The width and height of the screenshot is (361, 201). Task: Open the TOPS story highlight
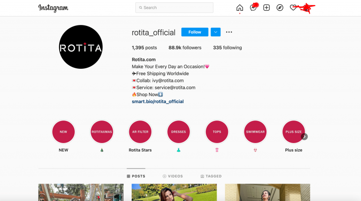pos(217,132)
